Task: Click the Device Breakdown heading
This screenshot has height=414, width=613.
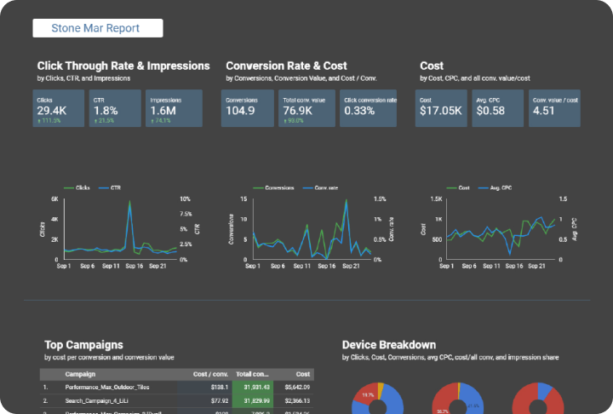Action: [389, 345]
